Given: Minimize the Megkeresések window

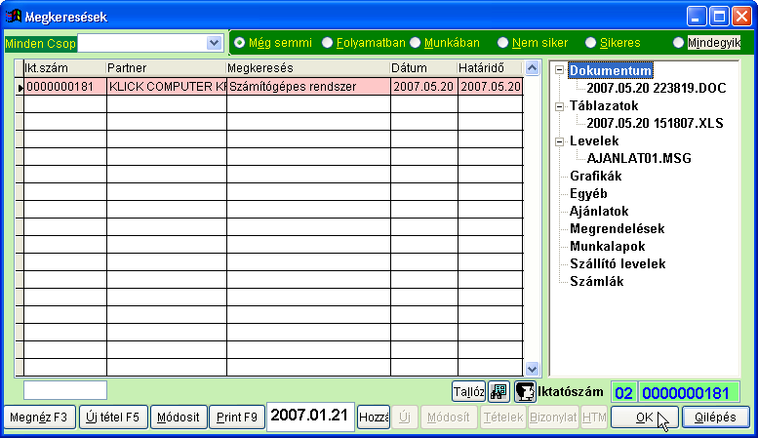Looking at the screenshot, I should pos(697,17).
